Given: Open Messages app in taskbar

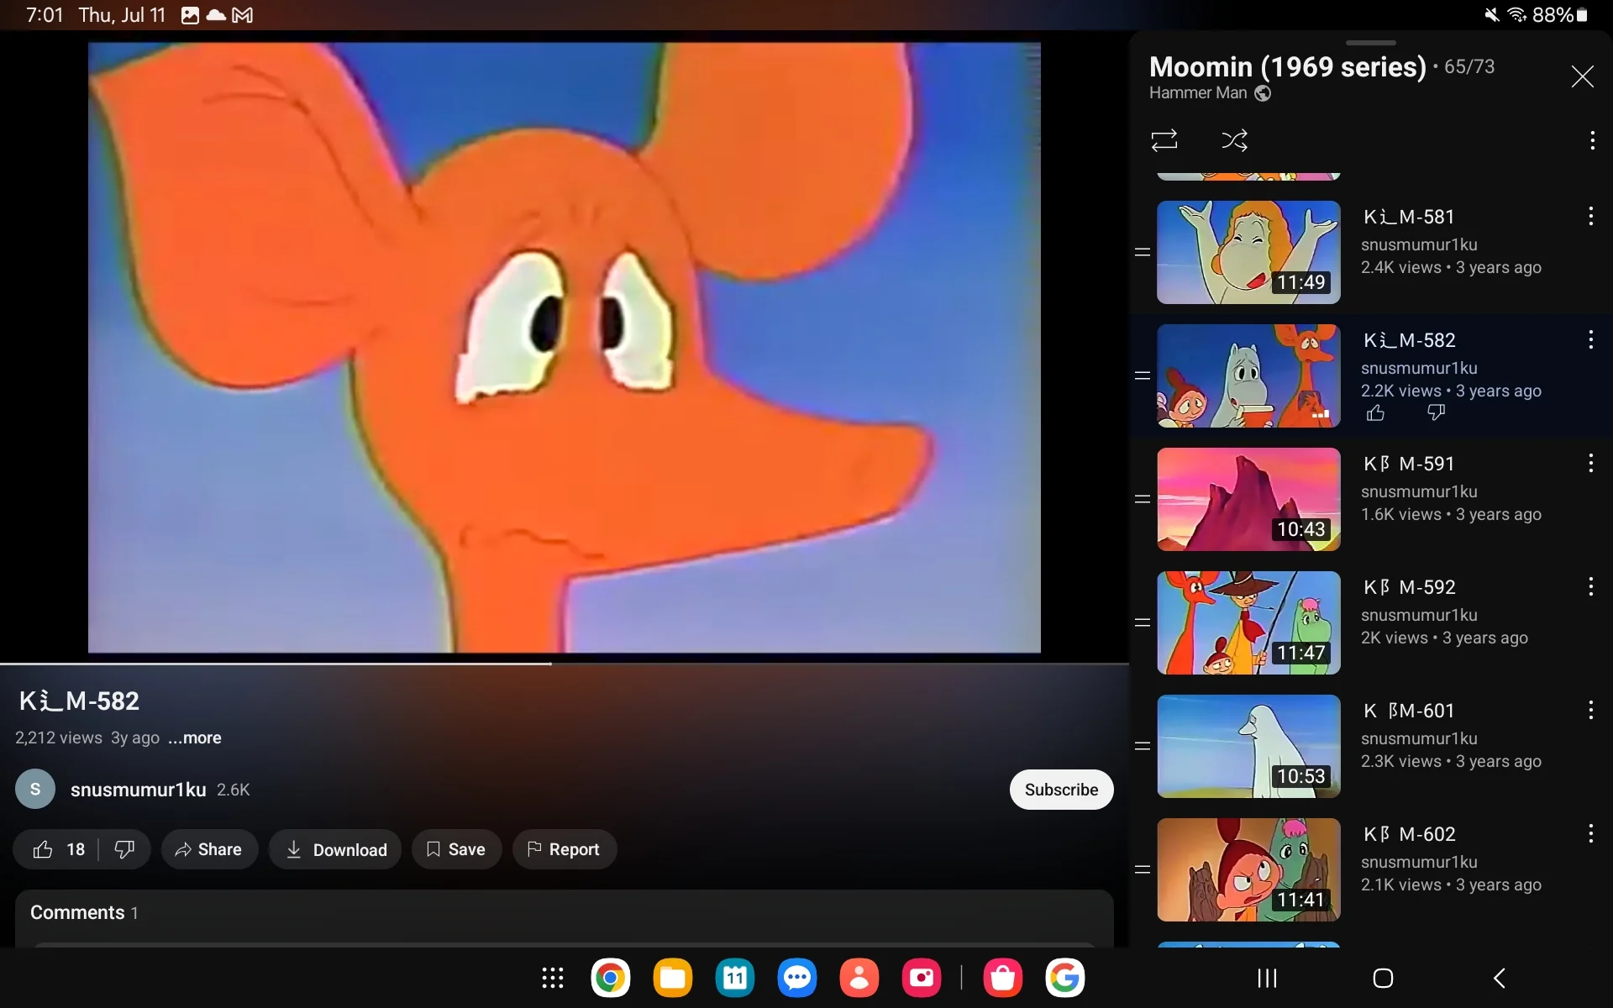Looking at the screenshot, I should pyautogui.click(x=797, y=978).
